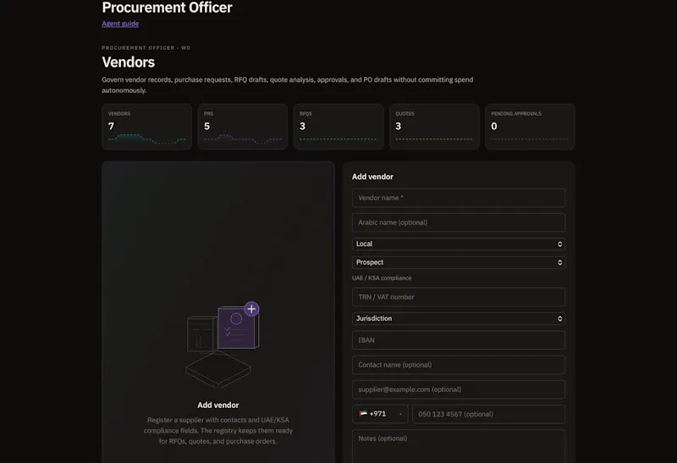Click the Add vendor form heading
The height and width of the screenshot is (463, 677).
point(372,177)
